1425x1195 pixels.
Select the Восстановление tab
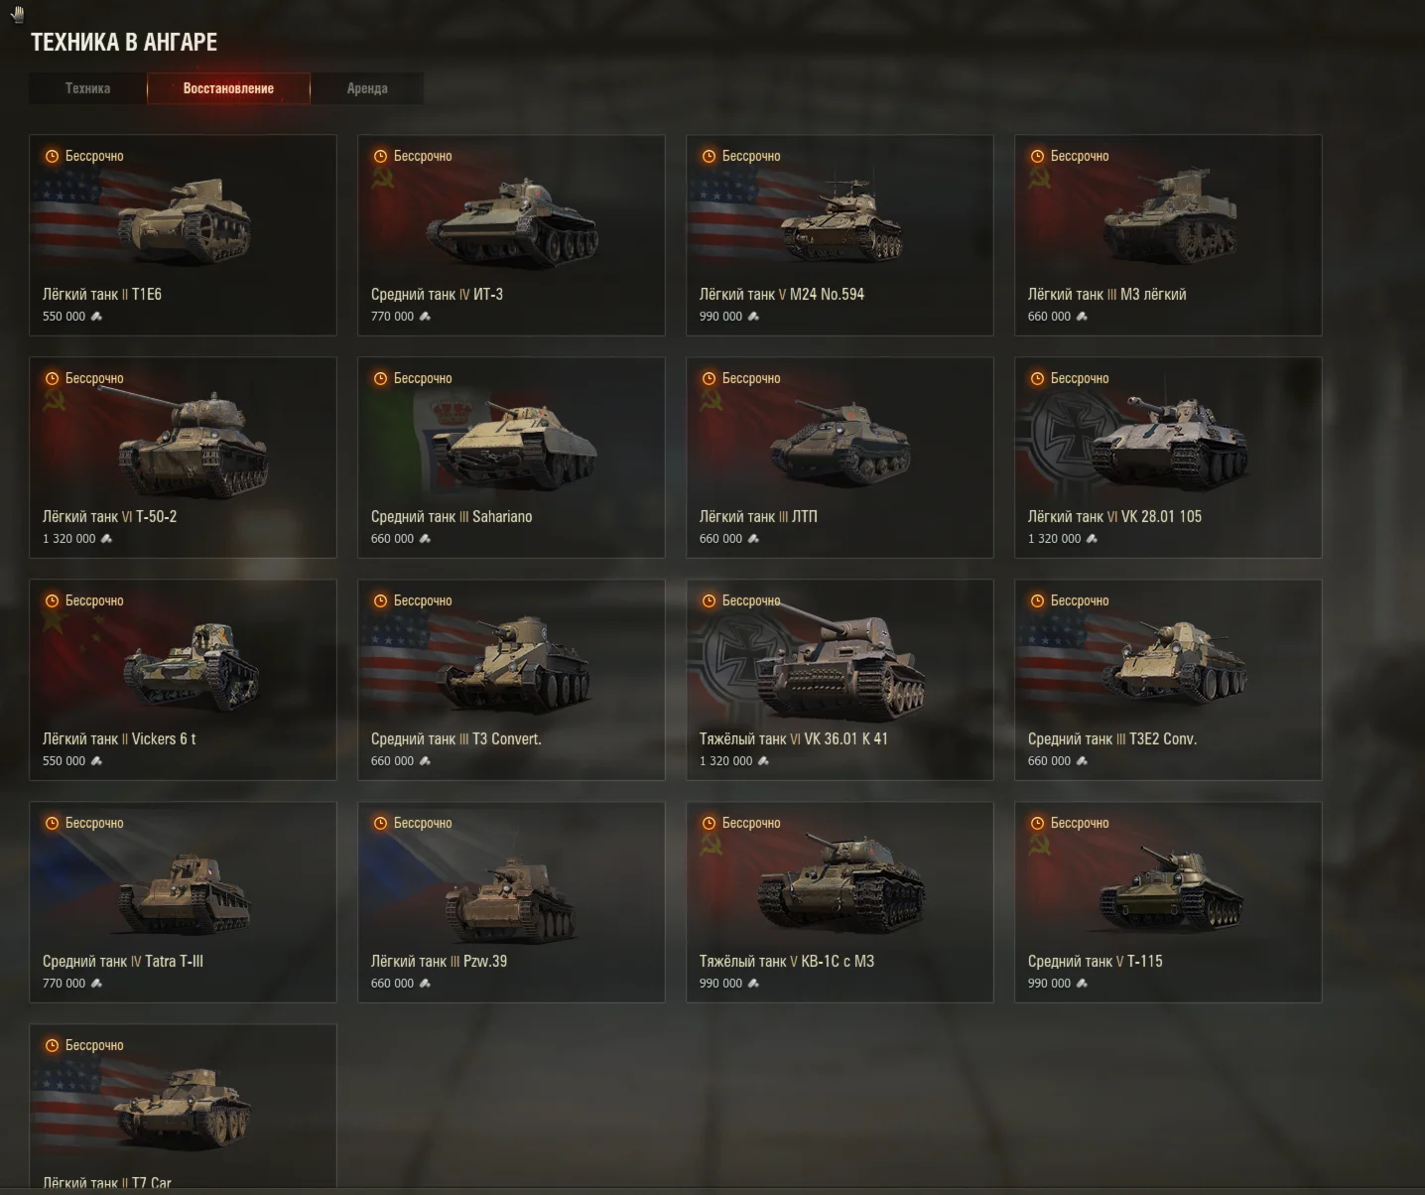228,88
